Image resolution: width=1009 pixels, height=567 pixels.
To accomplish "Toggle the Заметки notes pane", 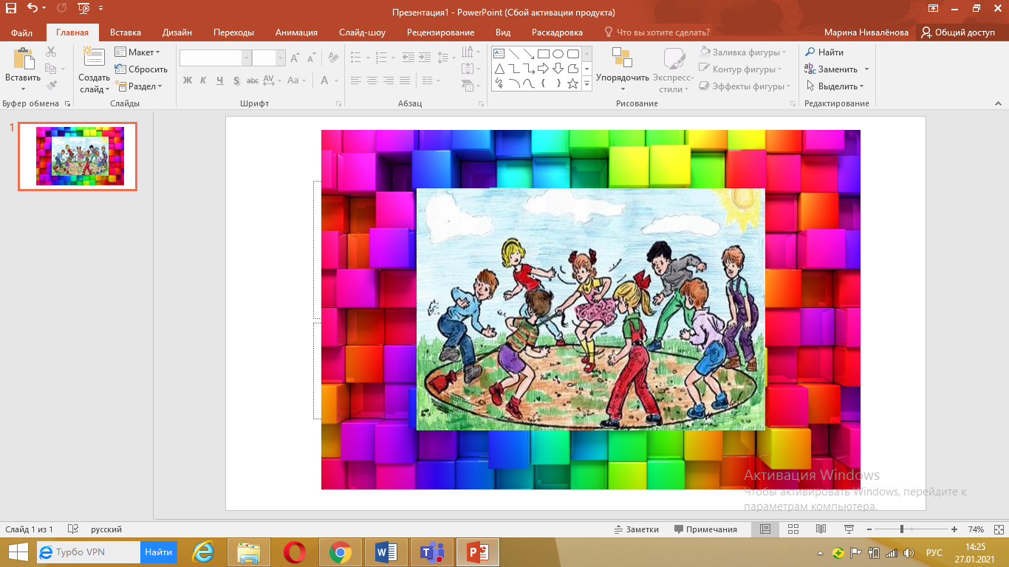I will (x=637, y=529).
